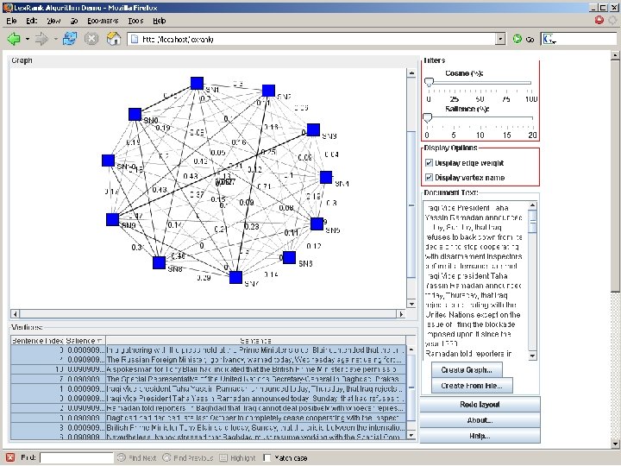
Task: Click the Find Next button
Action: 137,457
